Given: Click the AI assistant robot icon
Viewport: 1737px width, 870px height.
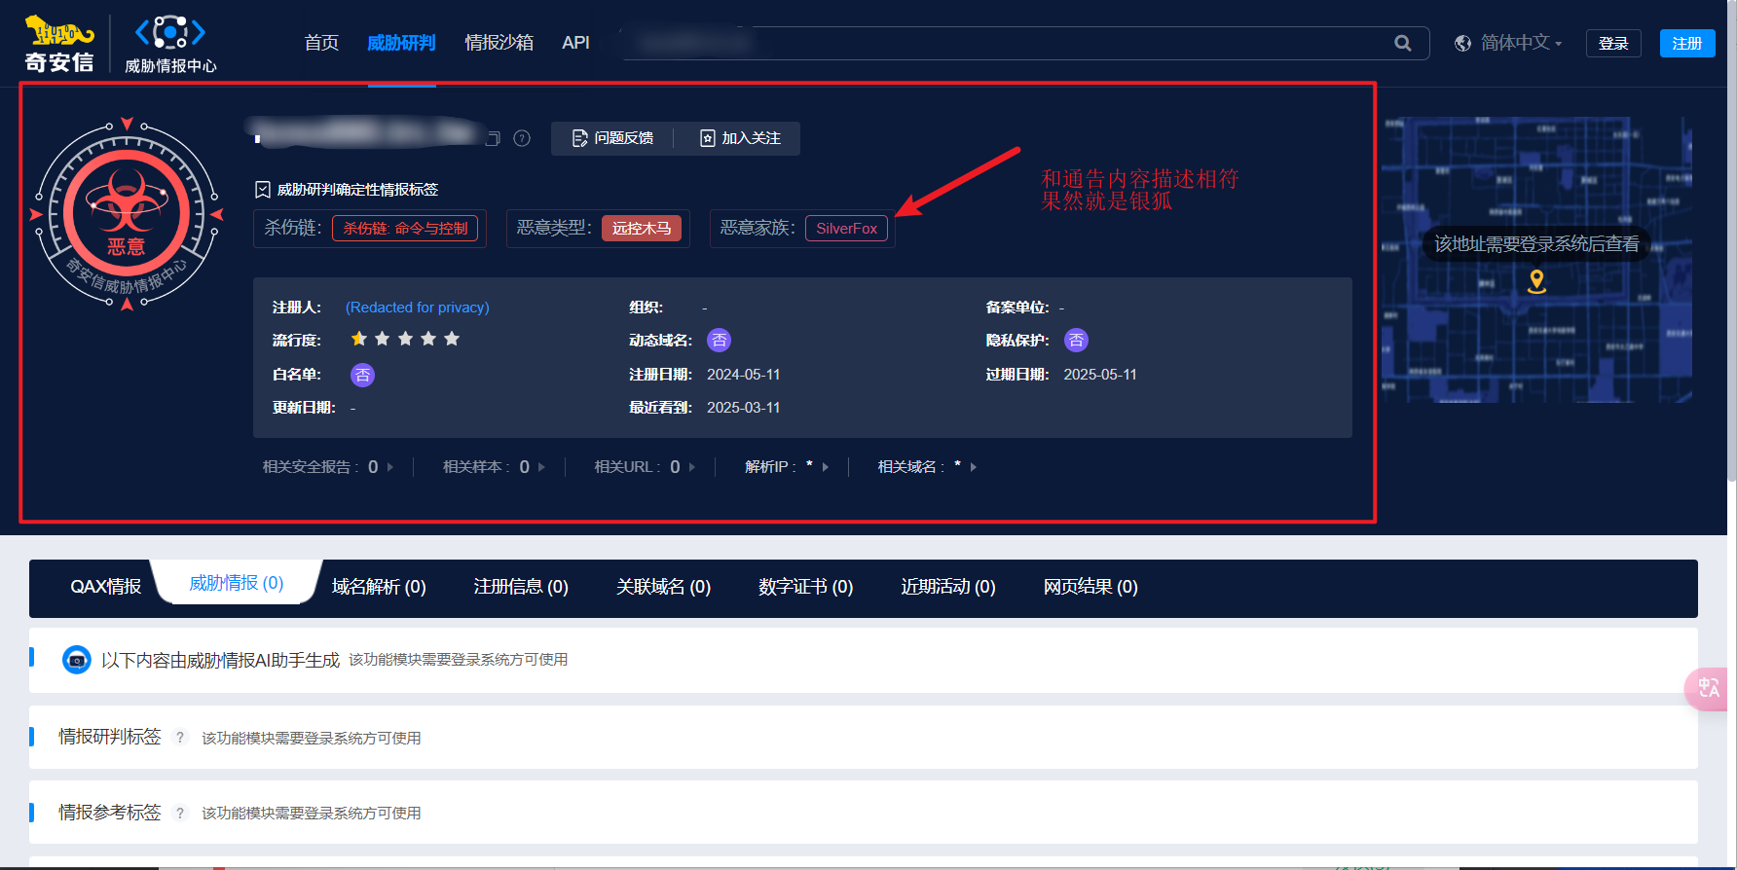Looking at the screenshot, I should (77, 660).
